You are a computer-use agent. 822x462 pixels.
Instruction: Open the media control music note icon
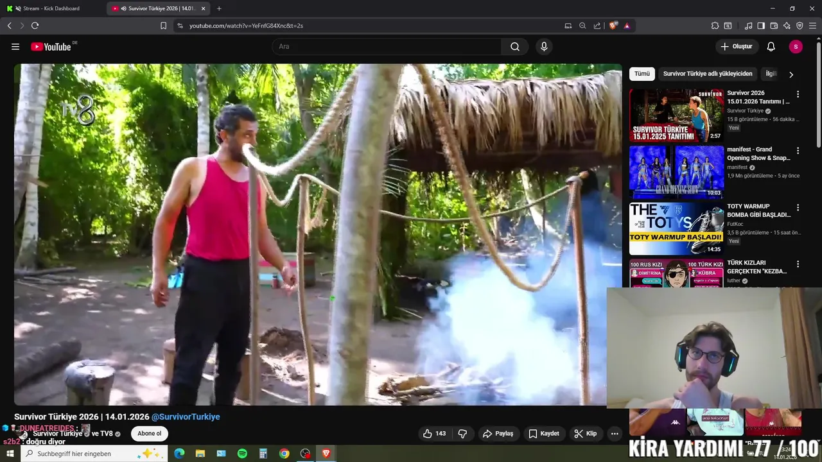pos(748,26)
